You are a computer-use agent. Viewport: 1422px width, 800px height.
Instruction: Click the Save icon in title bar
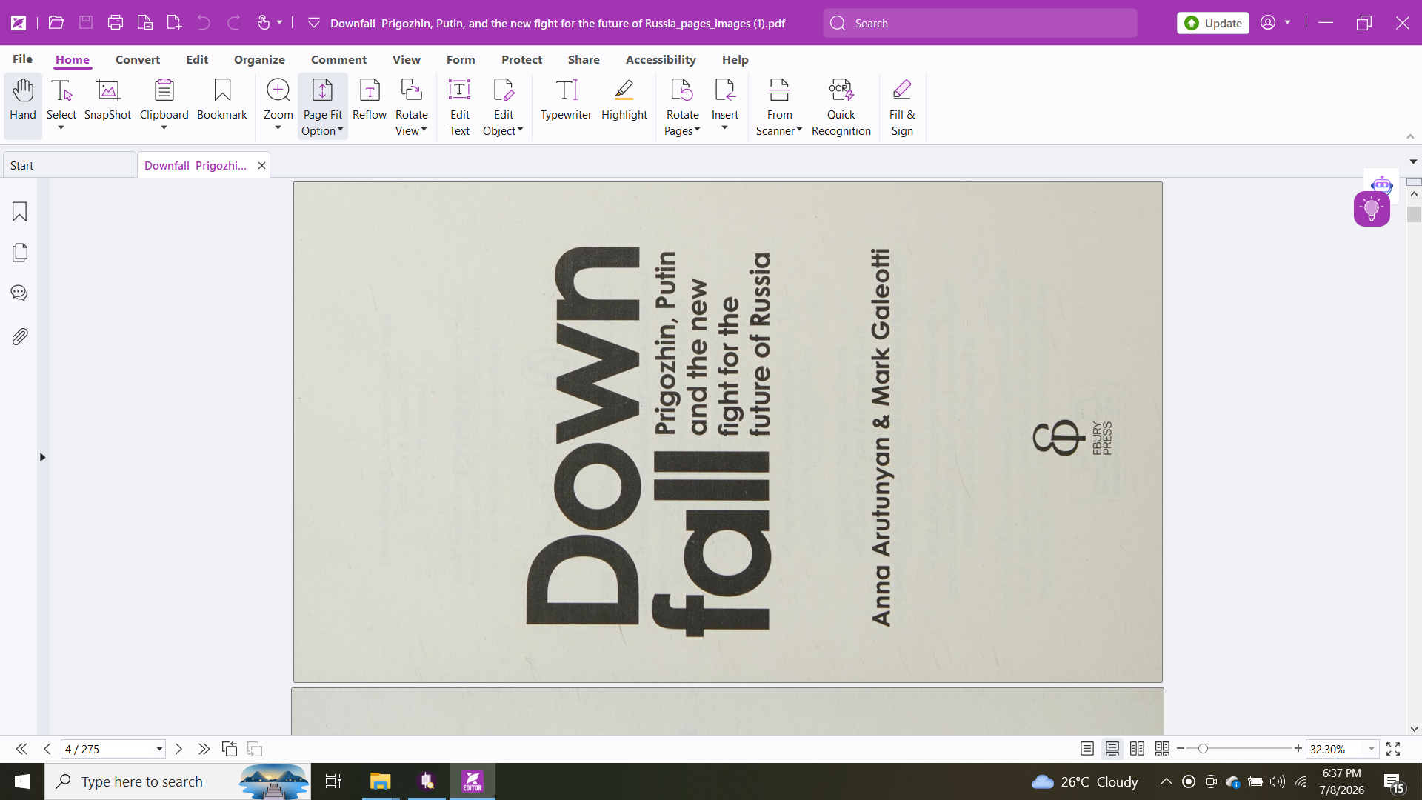(86, 23)
